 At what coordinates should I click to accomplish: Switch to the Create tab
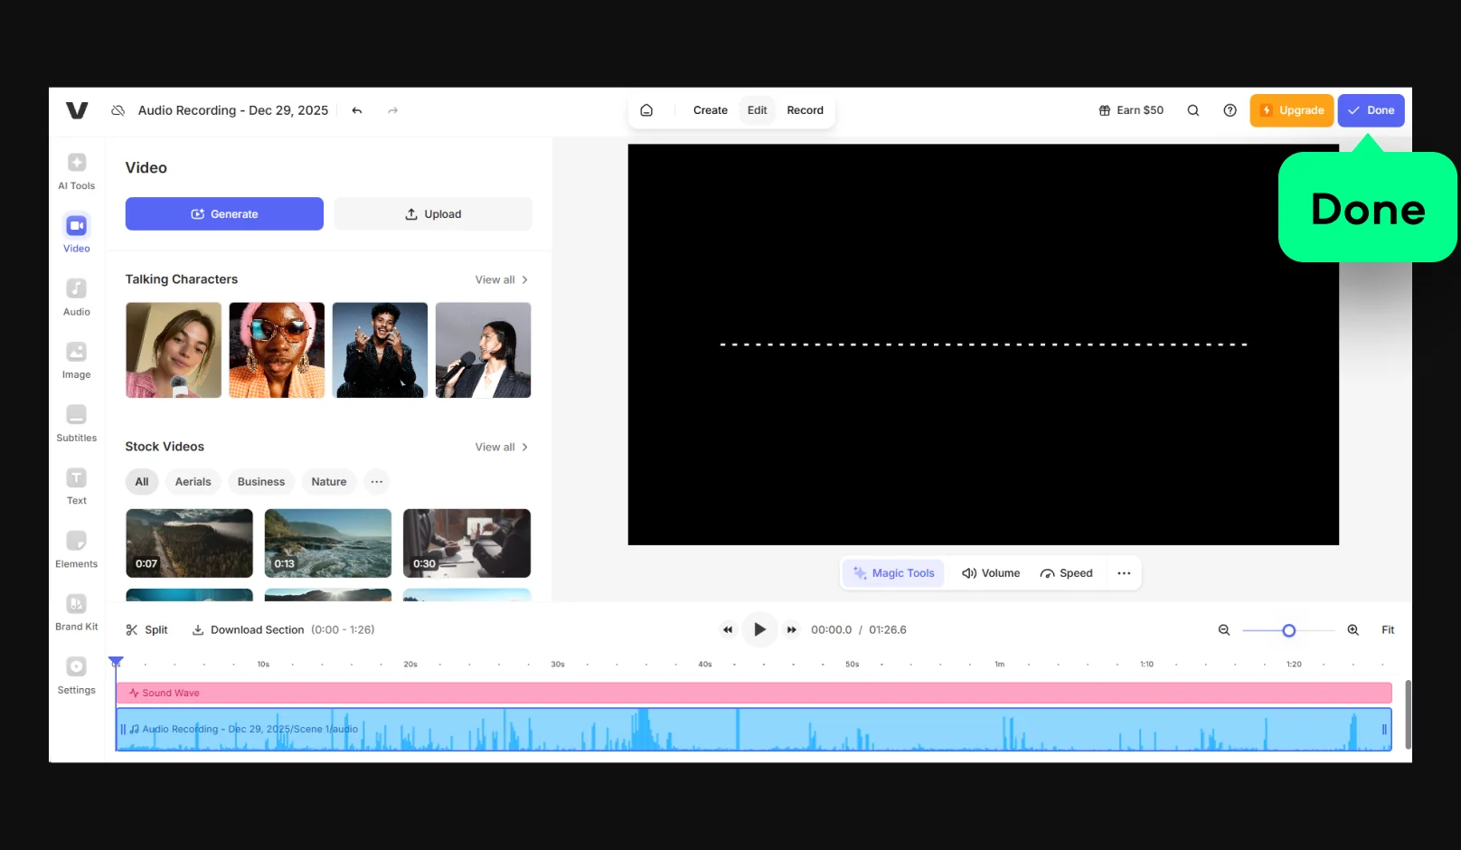click(x=710, y=110)
